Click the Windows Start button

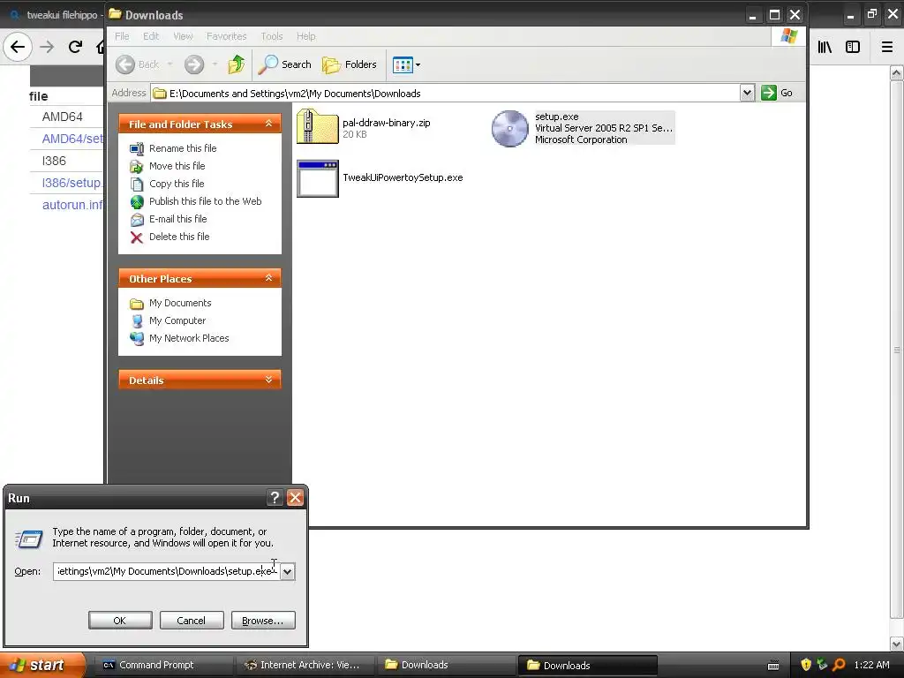[41, 665]
